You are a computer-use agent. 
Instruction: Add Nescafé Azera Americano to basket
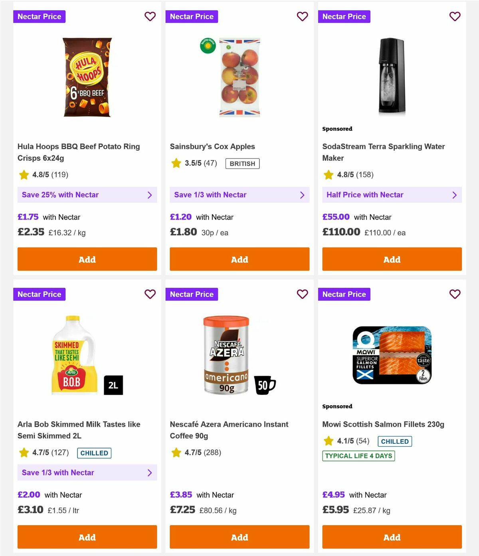point(239,537)
